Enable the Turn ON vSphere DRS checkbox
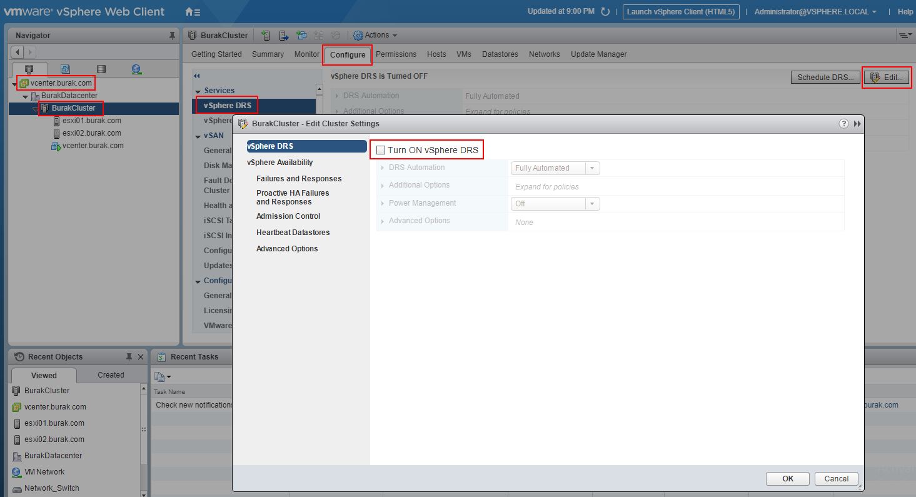 point(381,151)
